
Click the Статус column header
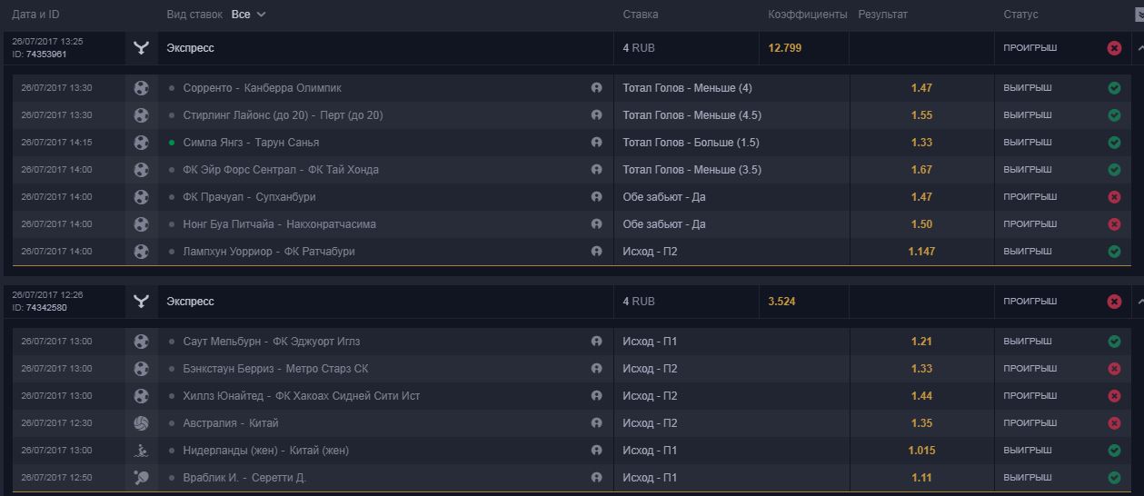[1020, 15]
